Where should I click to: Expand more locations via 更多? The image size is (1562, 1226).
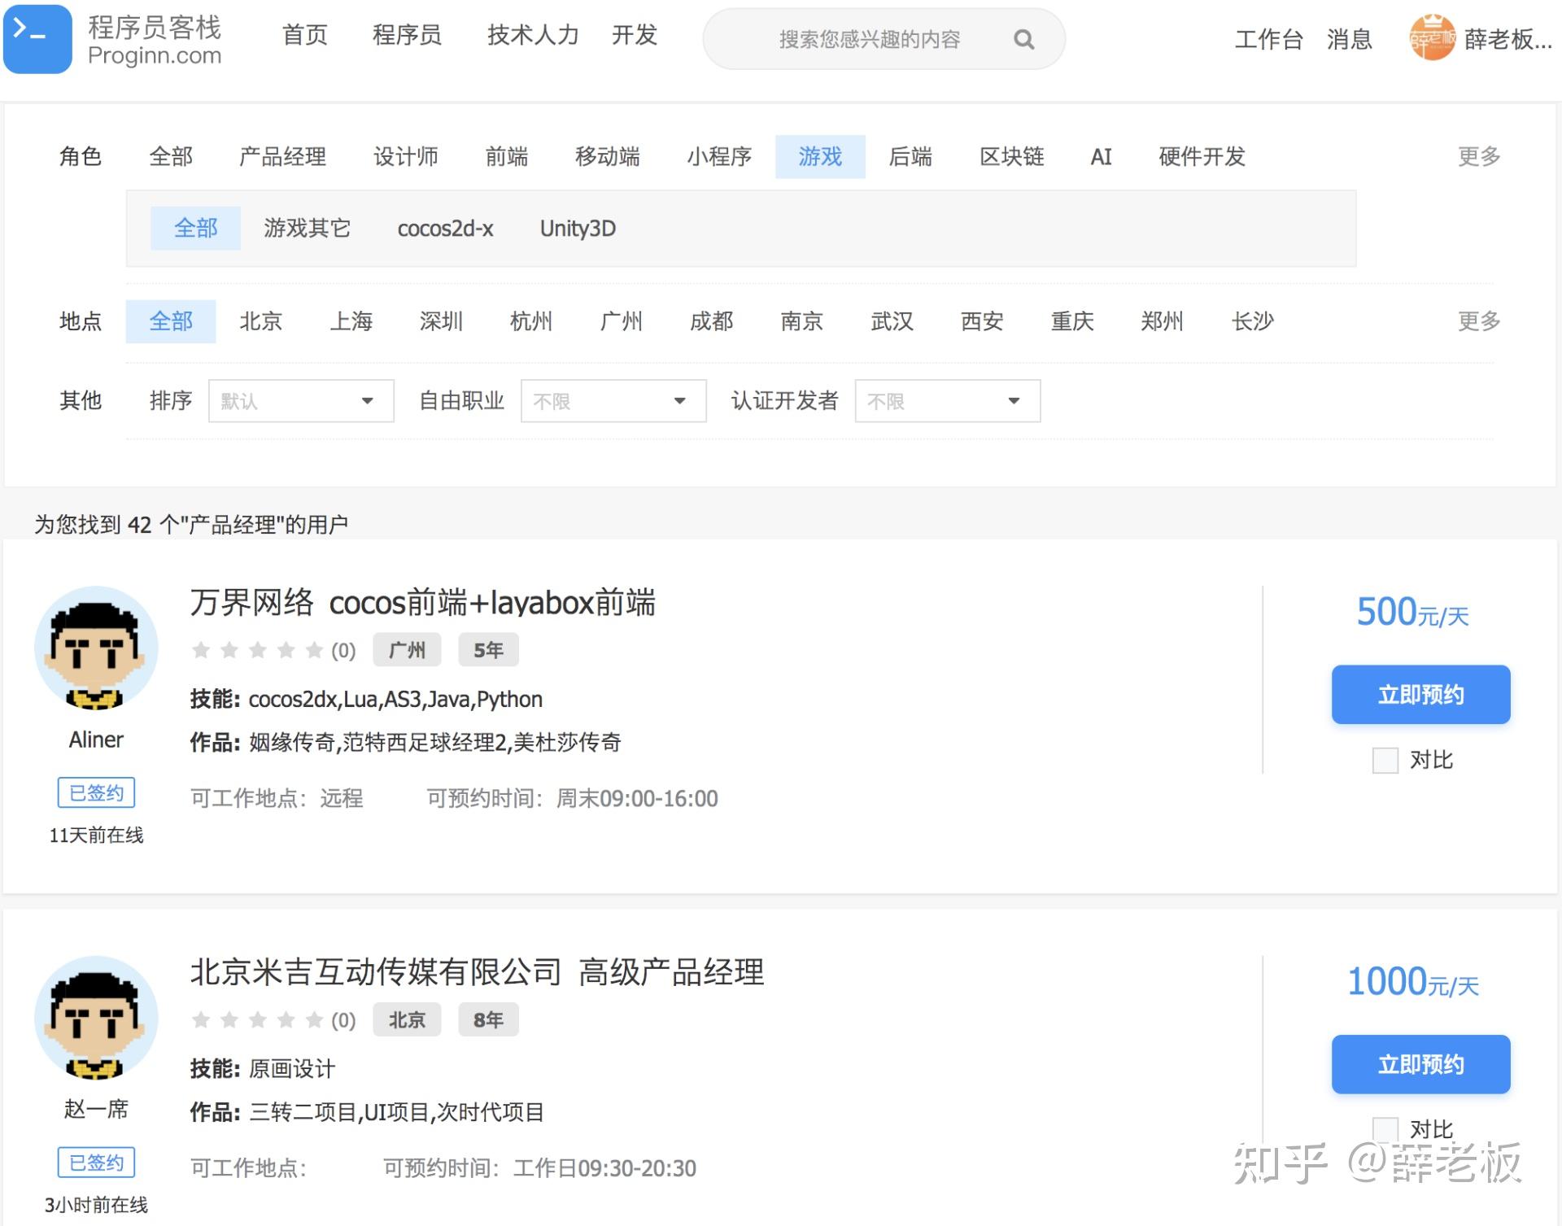pyautogui.click(x=1477, y=321)
